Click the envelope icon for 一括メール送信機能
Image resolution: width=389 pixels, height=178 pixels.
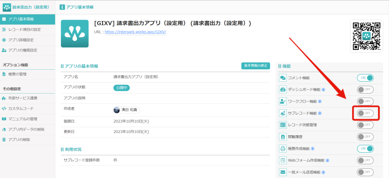283,172
